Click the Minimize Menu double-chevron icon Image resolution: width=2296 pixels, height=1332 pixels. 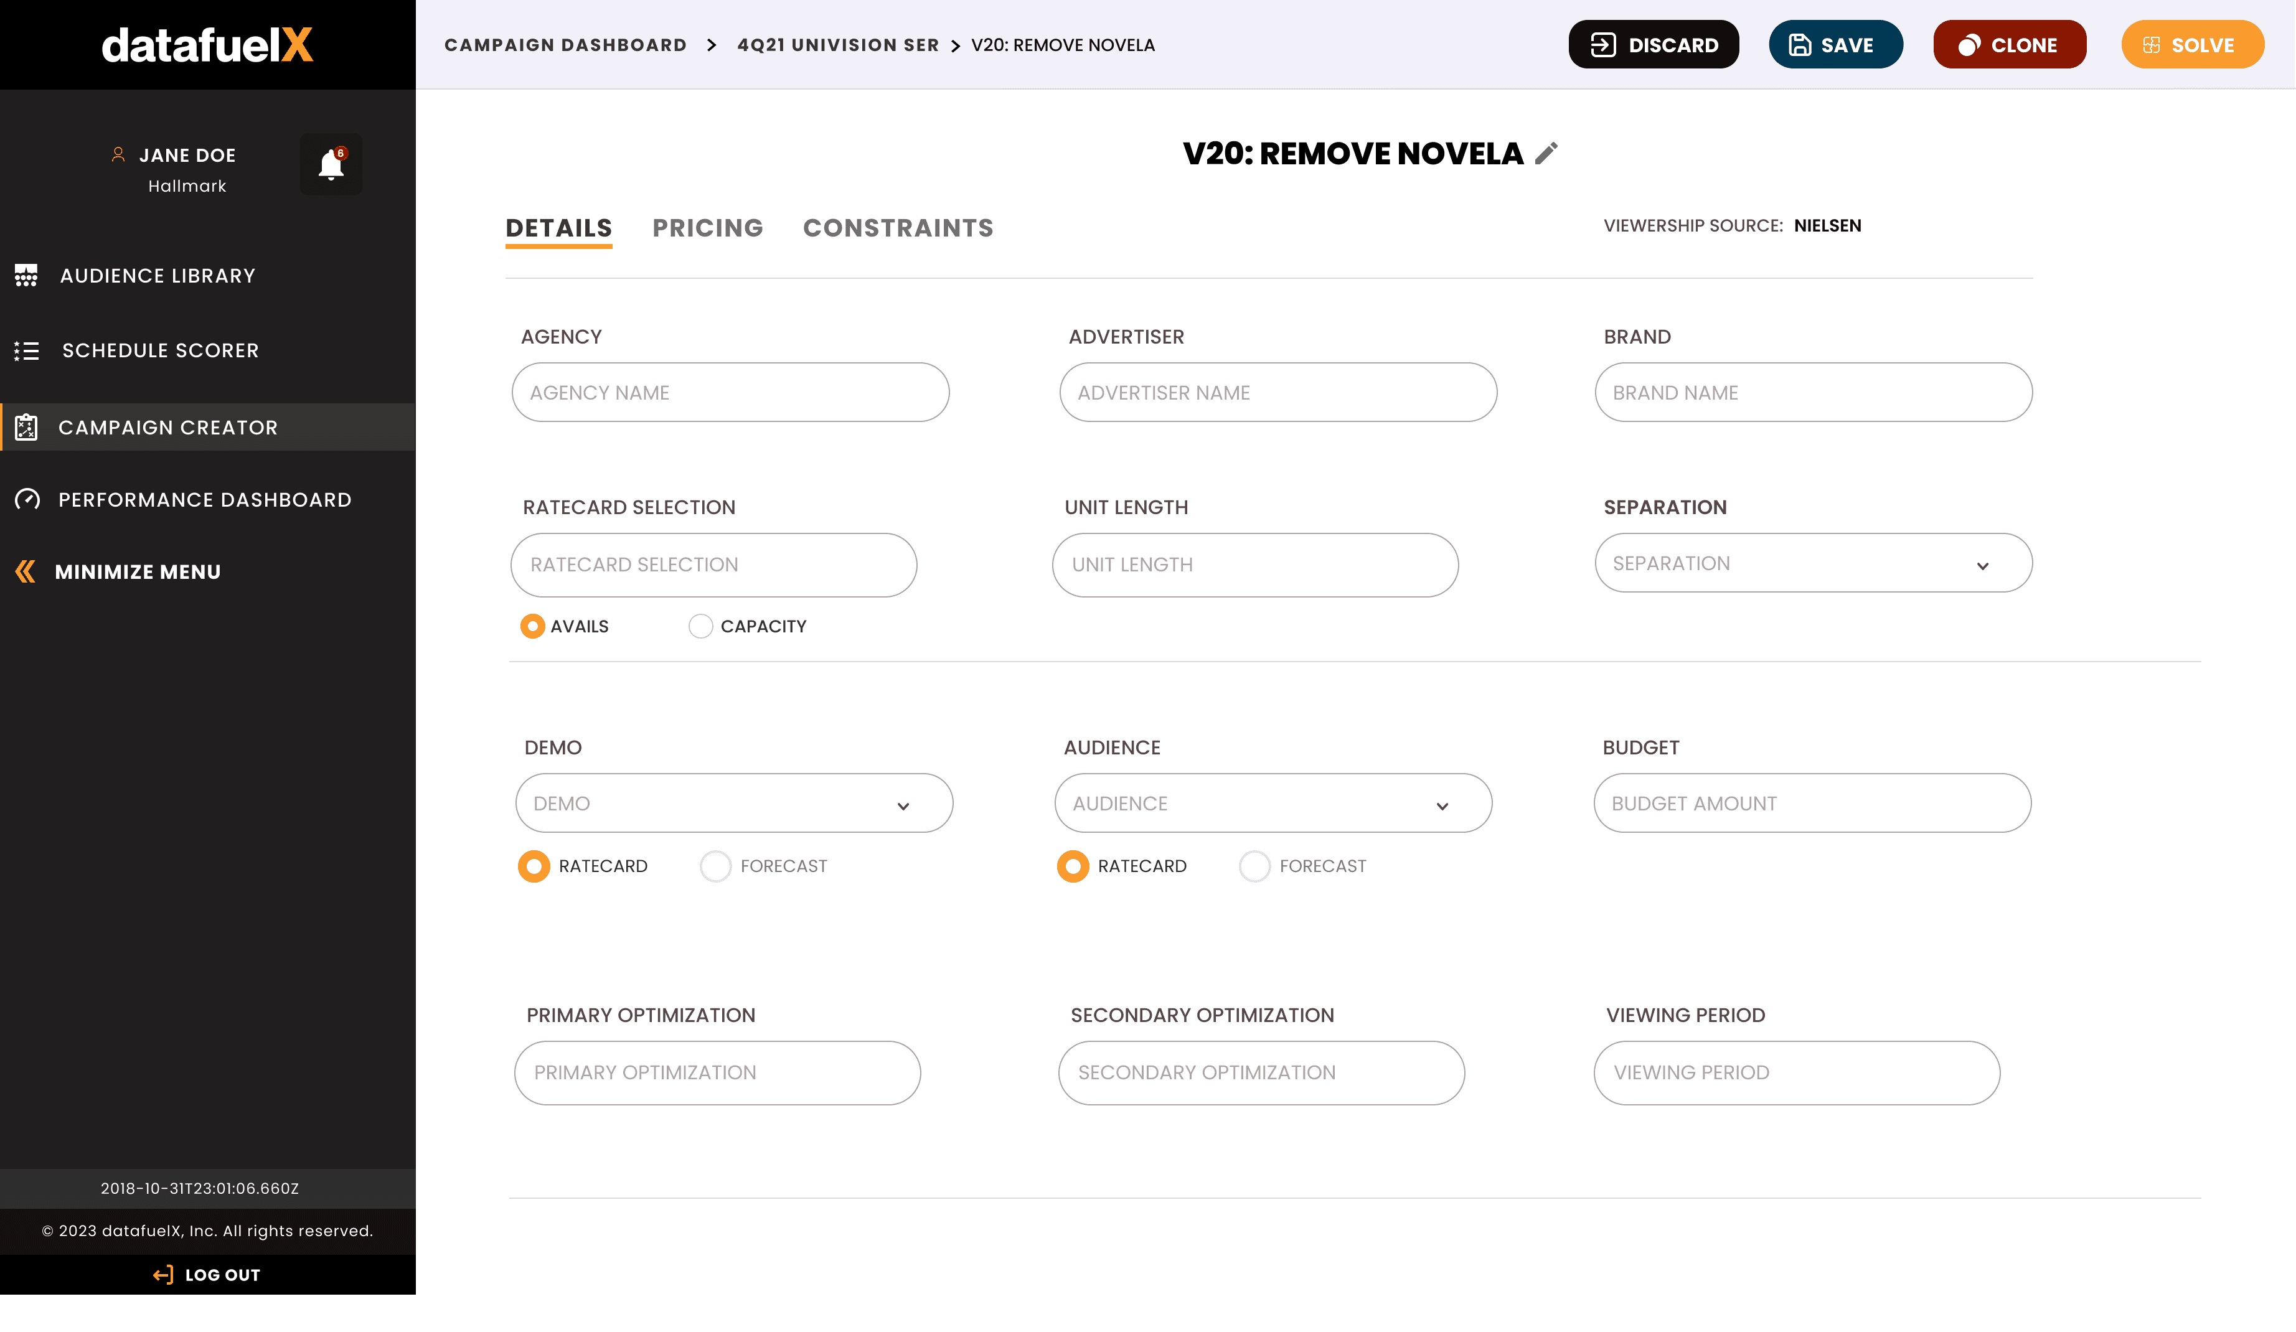click(x=26, y=572)
